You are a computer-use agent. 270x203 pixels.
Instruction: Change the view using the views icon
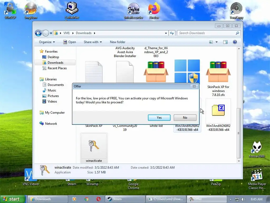coord(211,42)
